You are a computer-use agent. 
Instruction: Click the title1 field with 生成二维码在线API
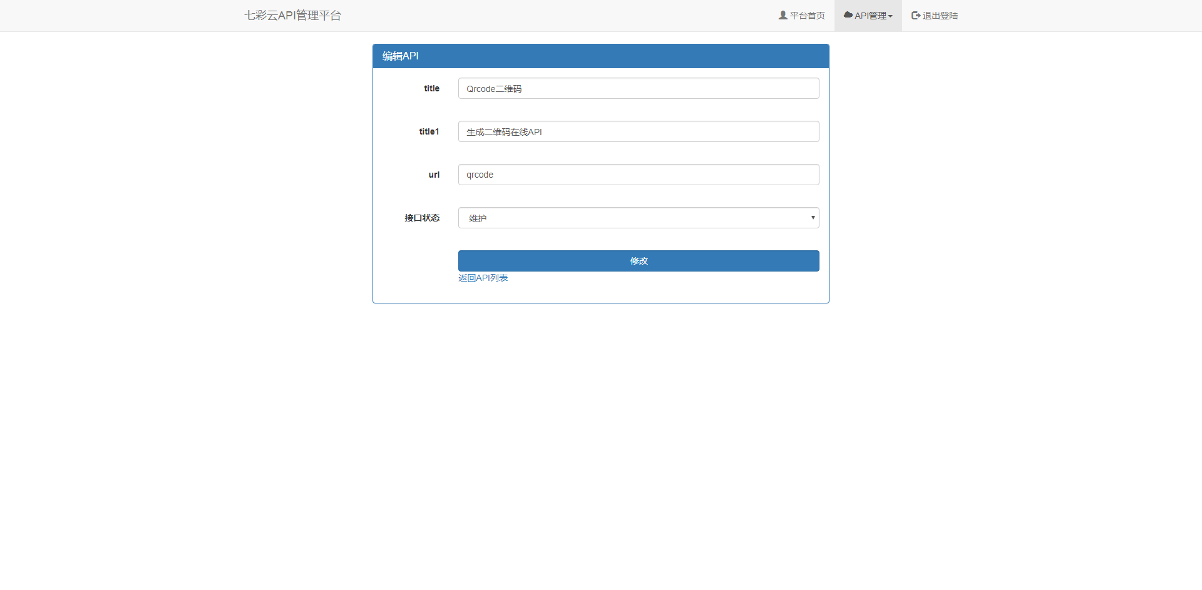point(638,131)
